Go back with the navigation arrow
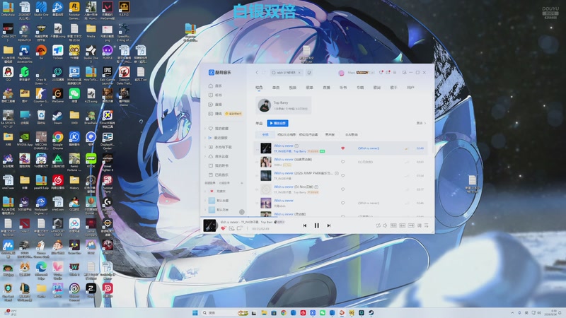 (x=257, y=73)
